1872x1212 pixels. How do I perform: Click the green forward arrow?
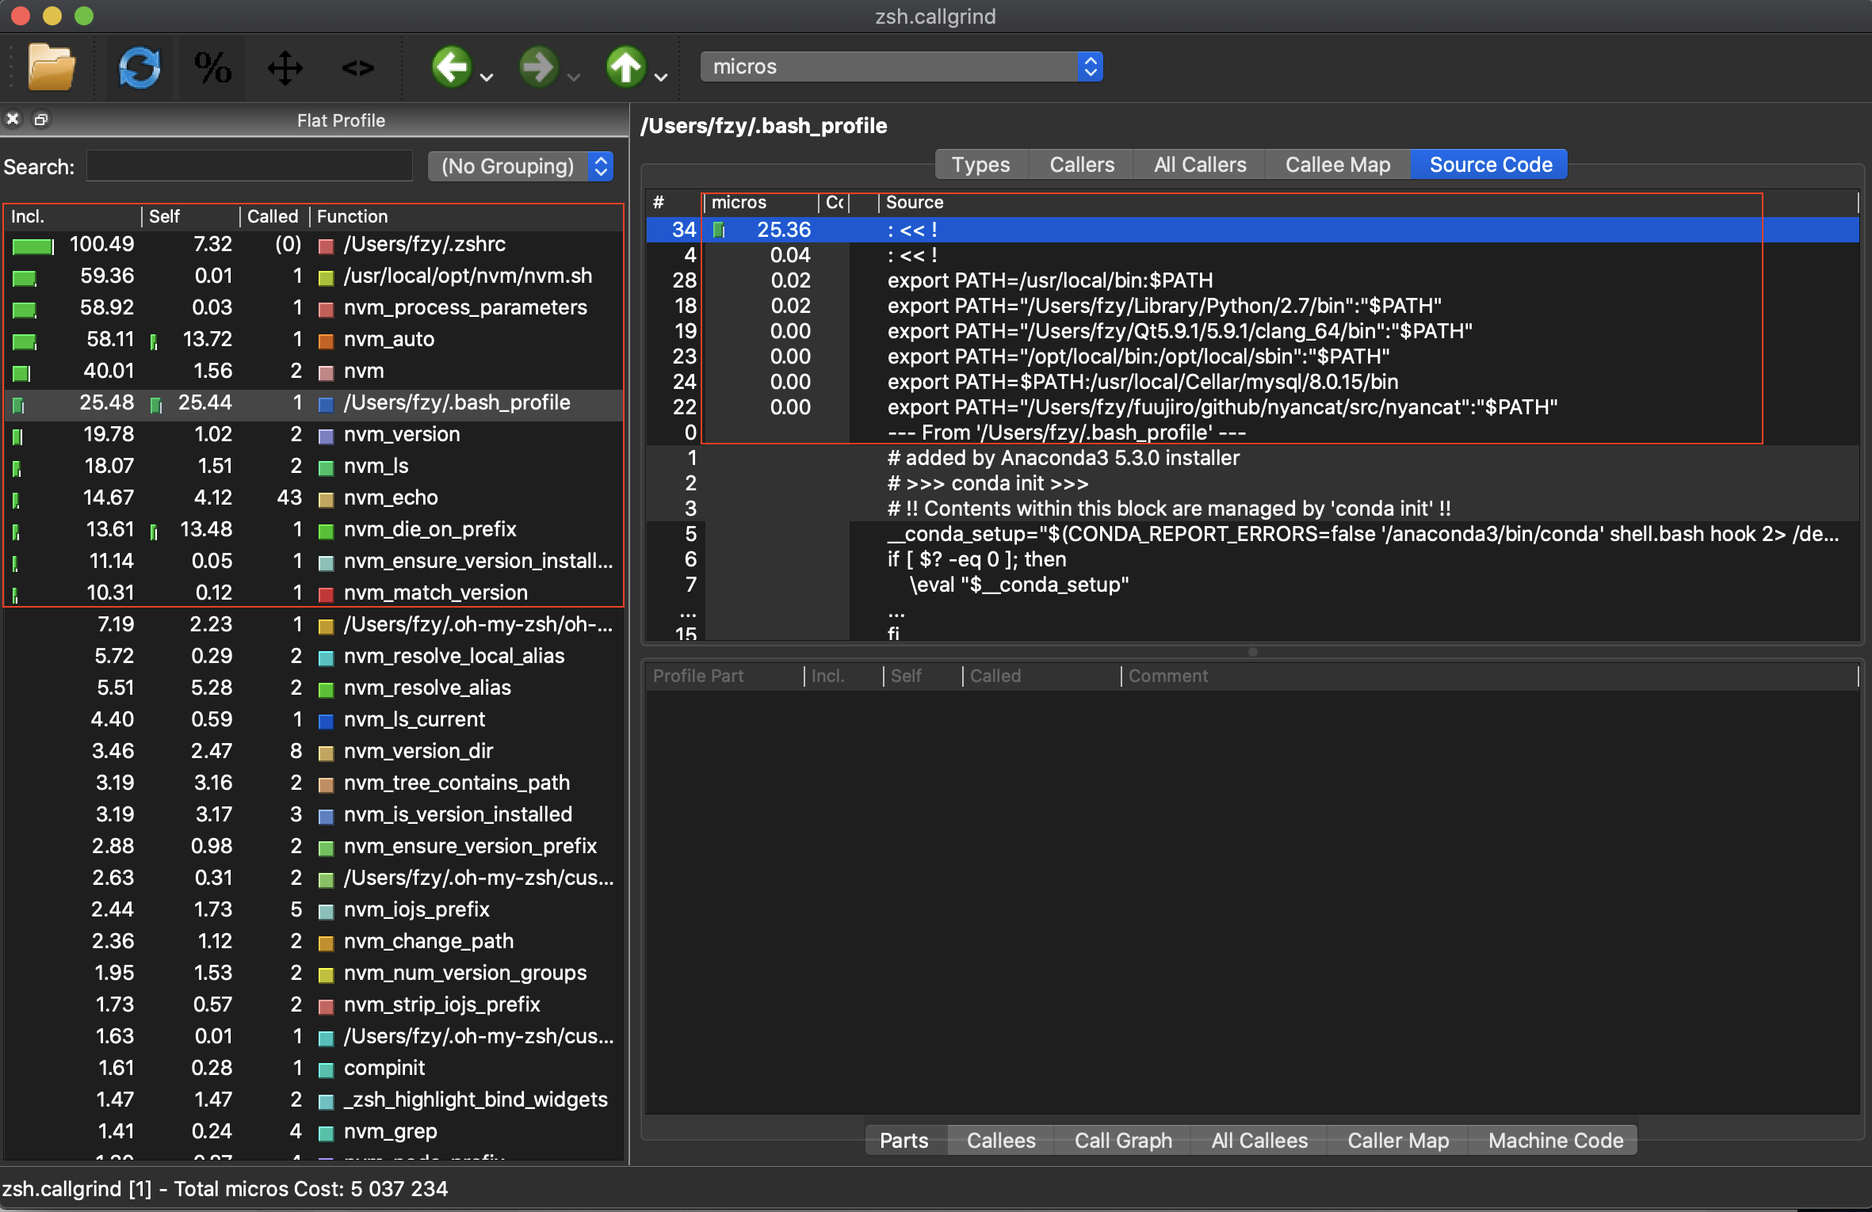click(539, 67)
